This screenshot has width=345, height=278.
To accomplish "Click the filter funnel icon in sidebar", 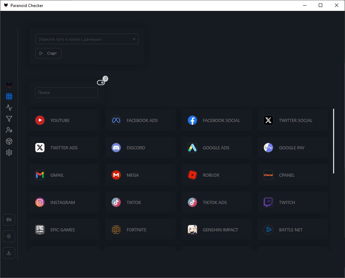I will (x=9, y=119).
